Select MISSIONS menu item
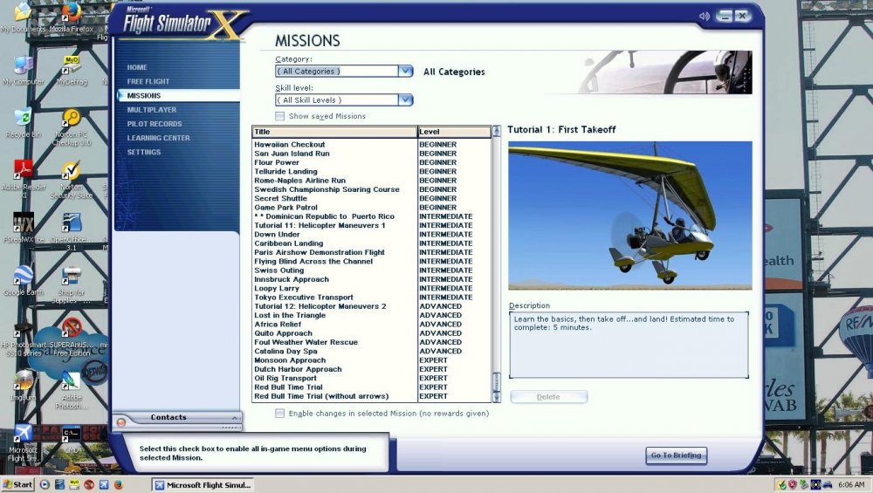This screenshot has height=493, width=873. point(144,96)
